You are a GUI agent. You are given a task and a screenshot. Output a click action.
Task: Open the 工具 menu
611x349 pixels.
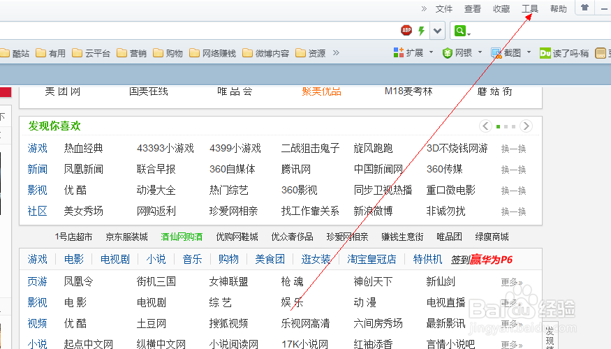(529, 8)
